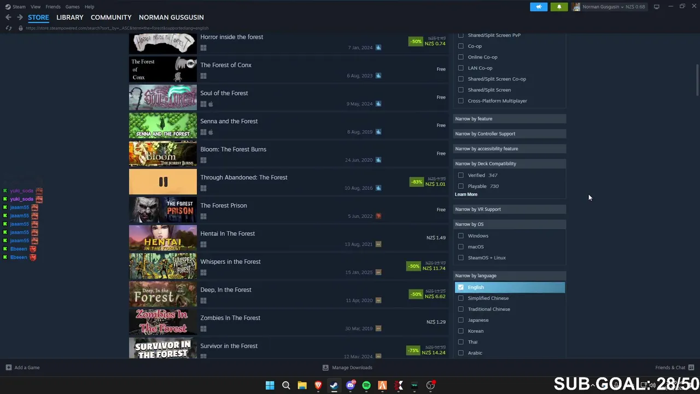Click the Add a Game plus icon
Screen dimensions: 700x394
(x=8, y=368)
